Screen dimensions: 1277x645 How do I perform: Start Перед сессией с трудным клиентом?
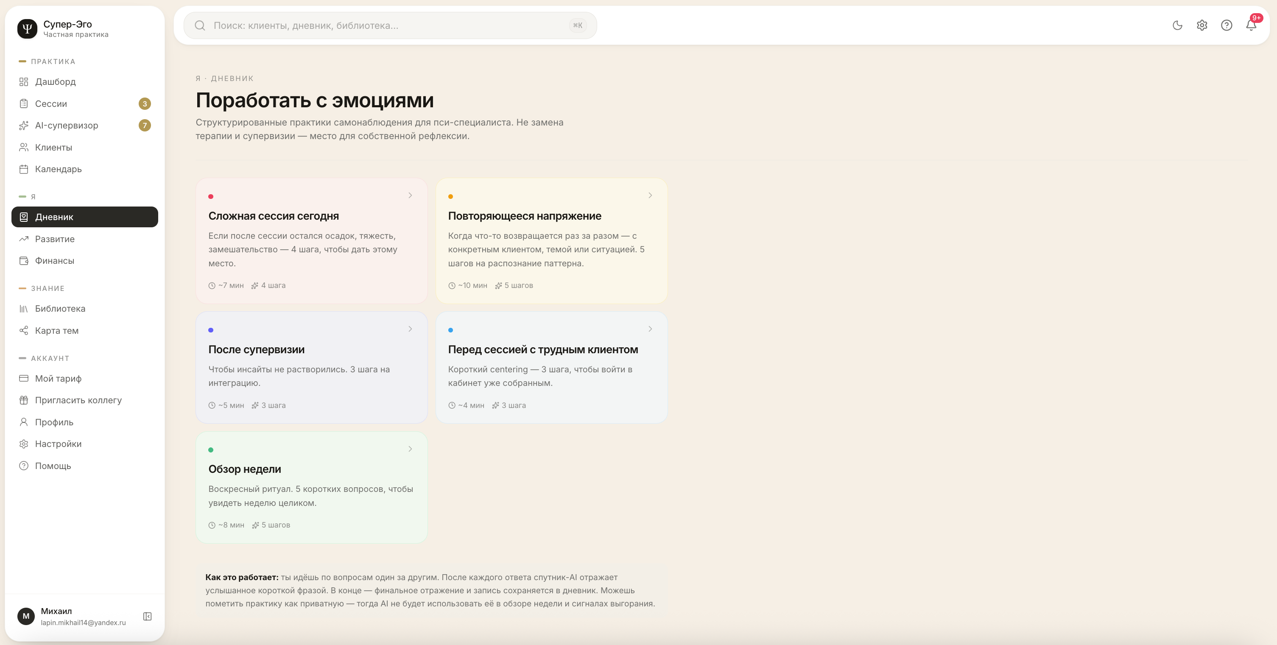[x=551, y=367]
